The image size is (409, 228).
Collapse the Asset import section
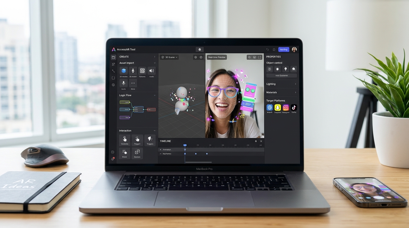[x=155, y=63]
